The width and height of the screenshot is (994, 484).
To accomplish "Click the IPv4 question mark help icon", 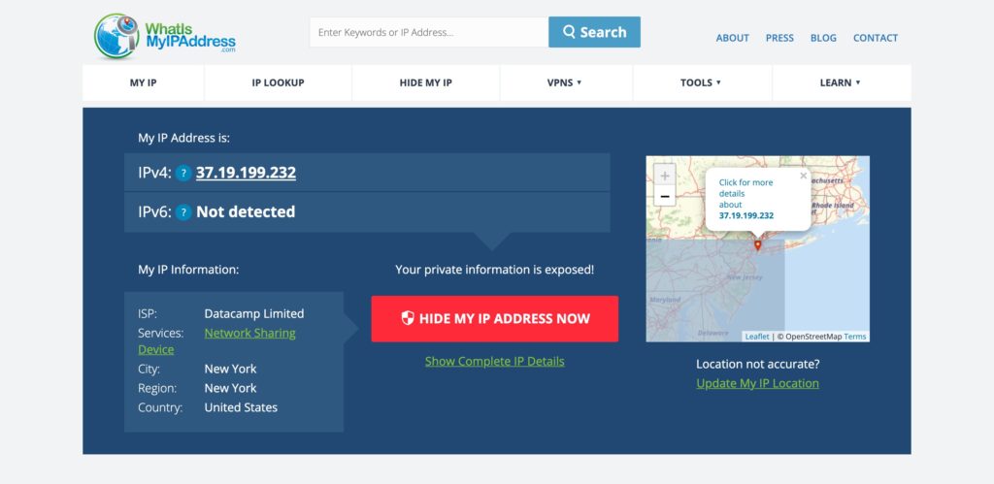I will [x=183, y=173].
